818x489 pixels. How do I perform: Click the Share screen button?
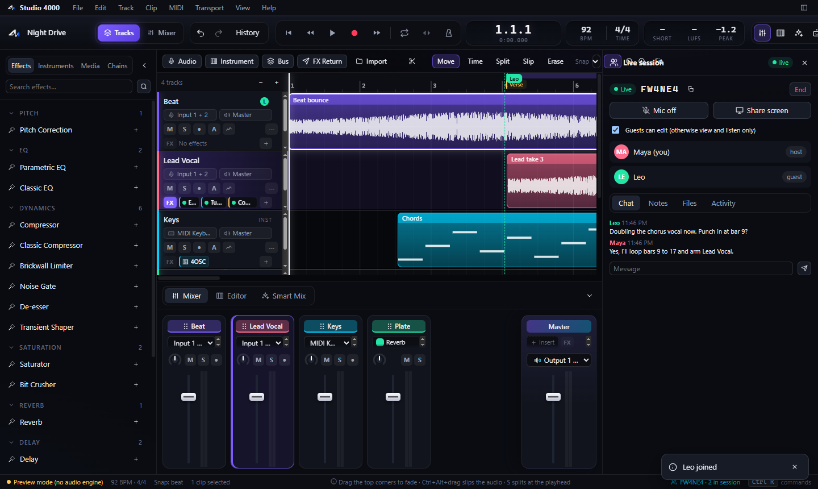pos(762,110)
